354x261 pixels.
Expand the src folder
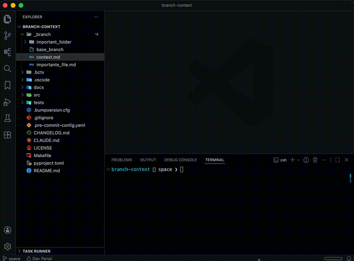[23, 95]
